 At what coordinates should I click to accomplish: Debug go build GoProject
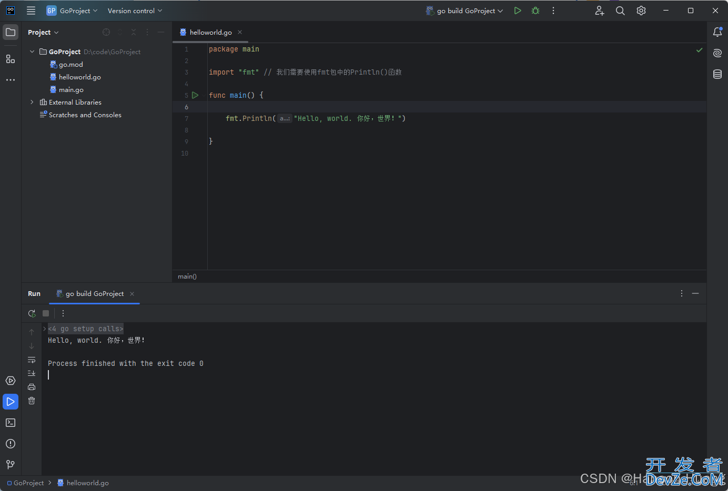coord(535,11)
